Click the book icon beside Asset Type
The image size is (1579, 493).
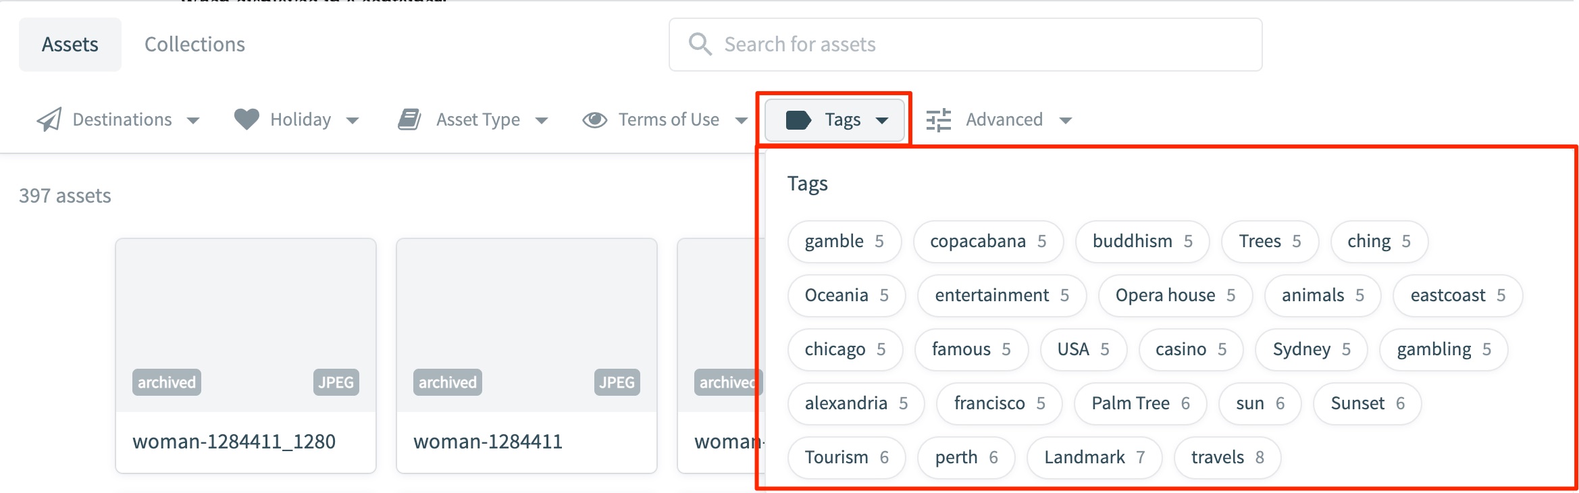408,118
